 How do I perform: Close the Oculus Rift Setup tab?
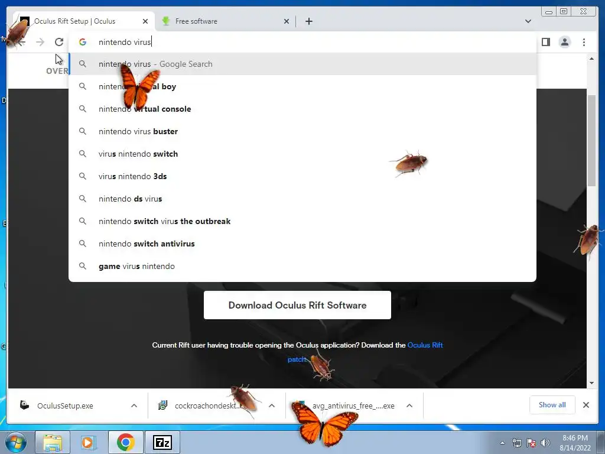click(x=145, y=21)
